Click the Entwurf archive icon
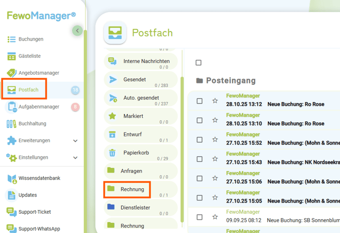340x233 pixels. click(112, 135)
